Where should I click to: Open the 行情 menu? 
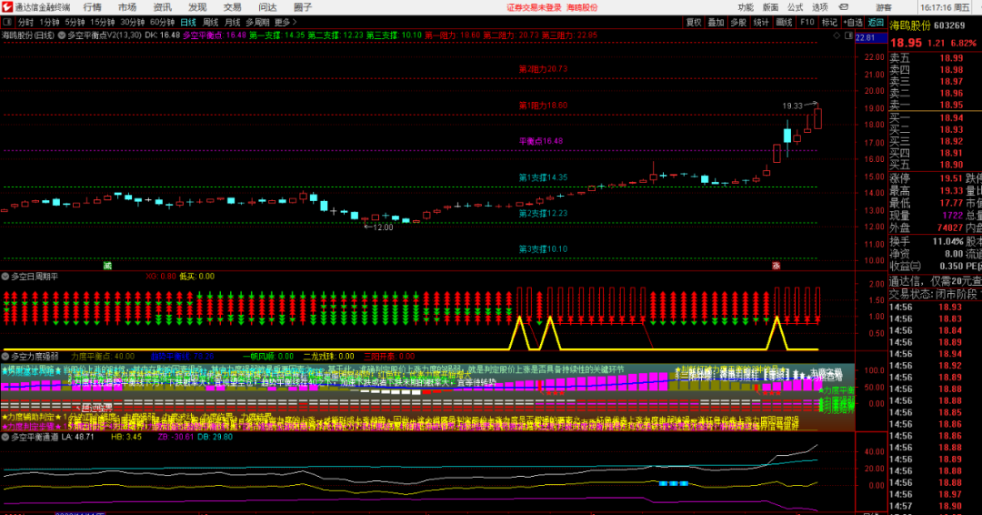(92, 6)
